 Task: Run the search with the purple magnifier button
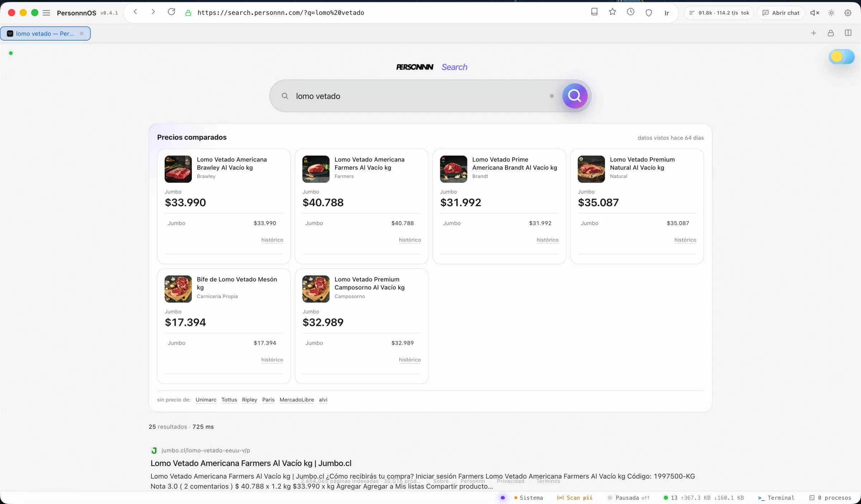[x=574, y=96]
